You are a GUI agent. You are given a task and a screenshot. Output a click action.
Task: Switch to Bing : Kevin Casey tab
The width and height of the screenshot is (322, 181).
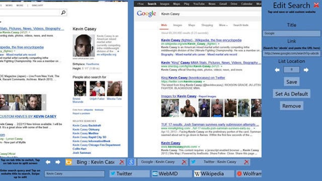pyautogui.click(x=95, y=162)
